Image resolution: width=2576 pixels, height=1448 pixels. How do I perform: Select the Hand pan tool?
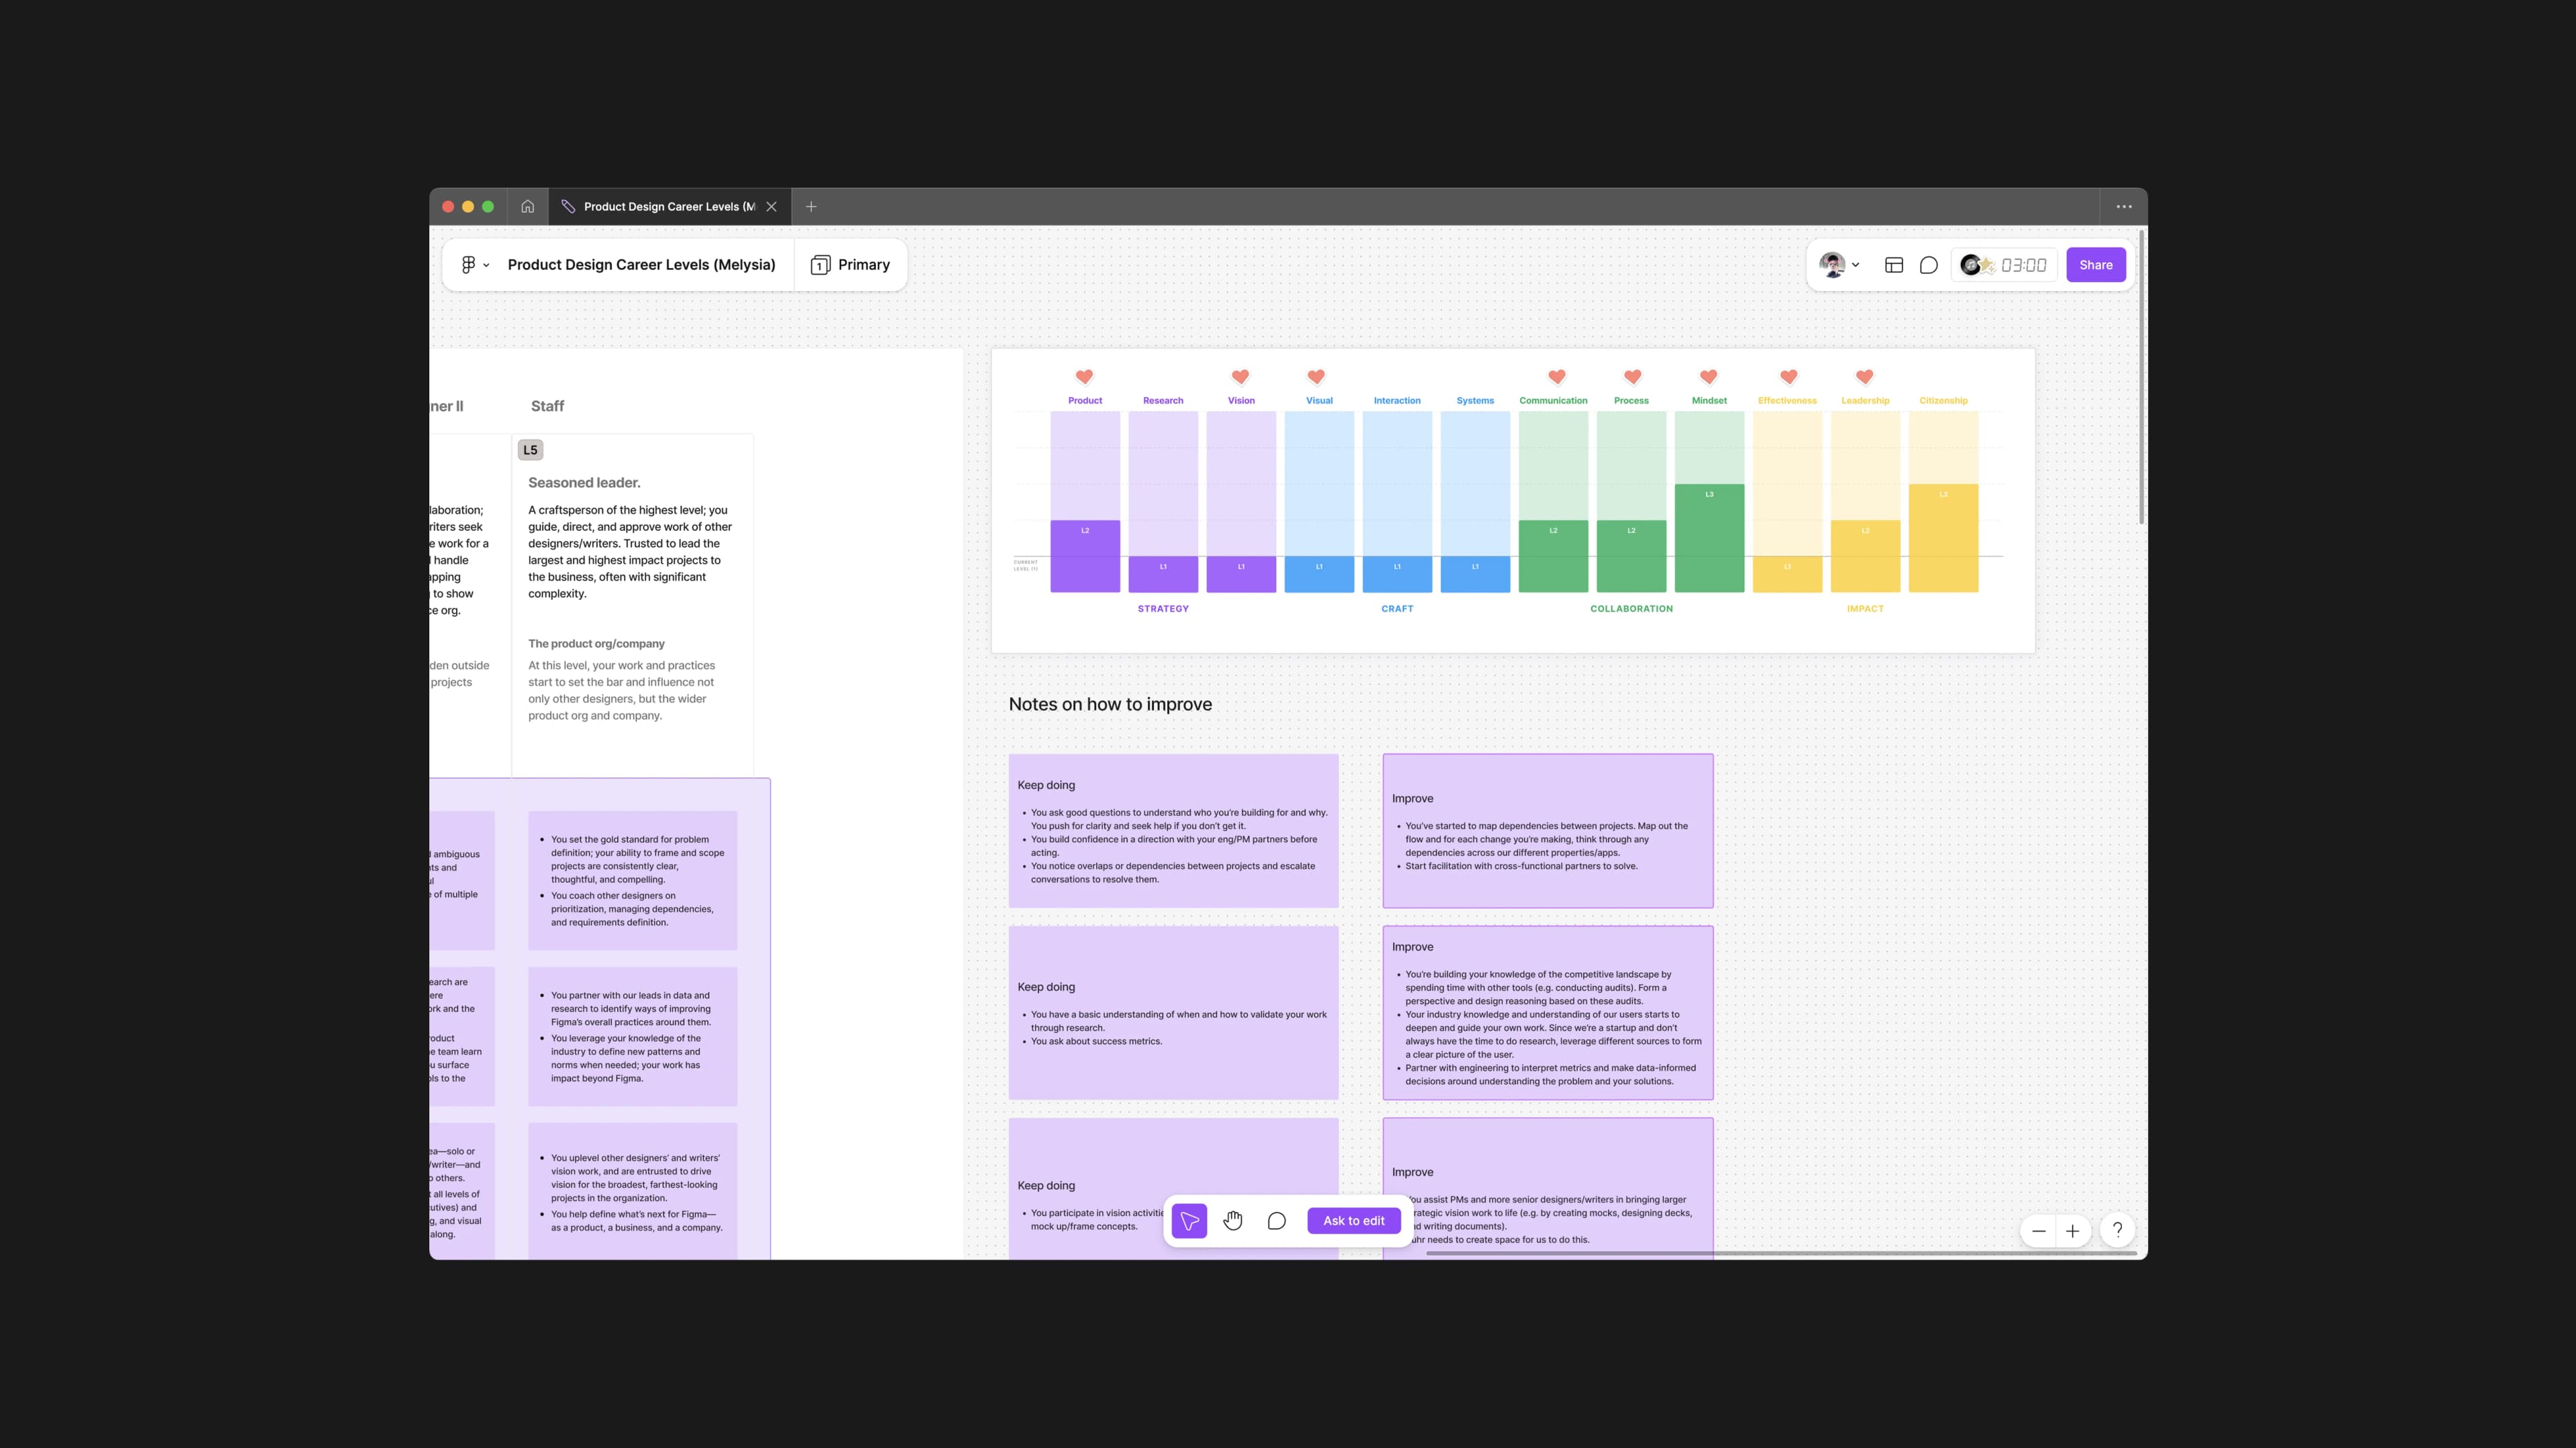pos(1233,1220)
